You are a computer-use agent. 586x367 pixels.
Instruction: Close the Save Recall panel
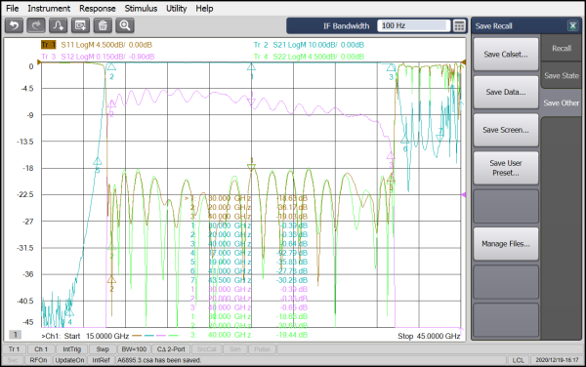pos(572,25)
